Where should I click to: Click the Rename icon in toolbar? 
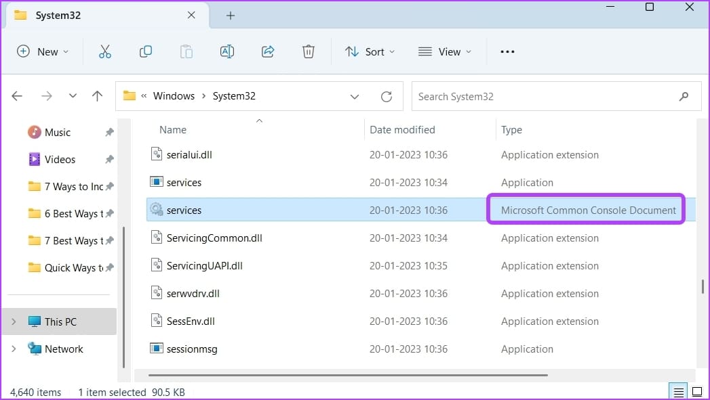coord(227,51)
